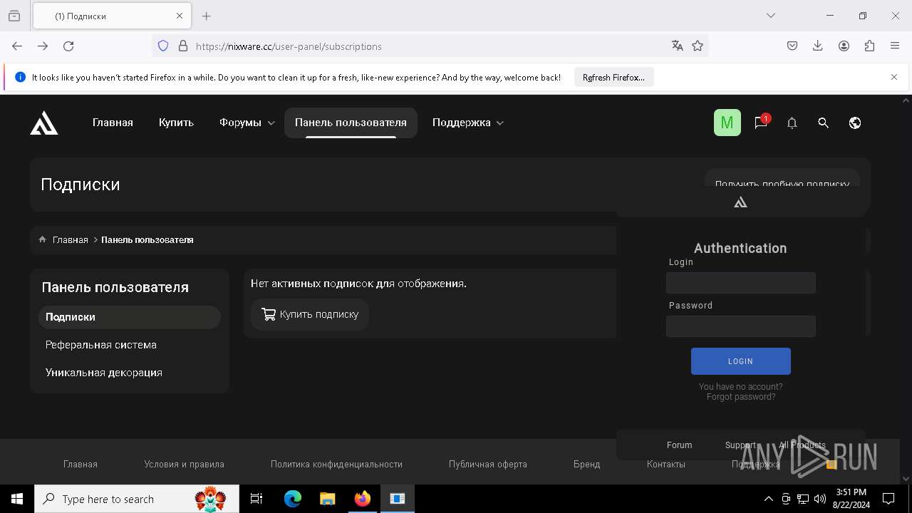This screenshot has width=912, height=513.
Task: Click the browser back arrow
Action: click(x=17, y=46)
